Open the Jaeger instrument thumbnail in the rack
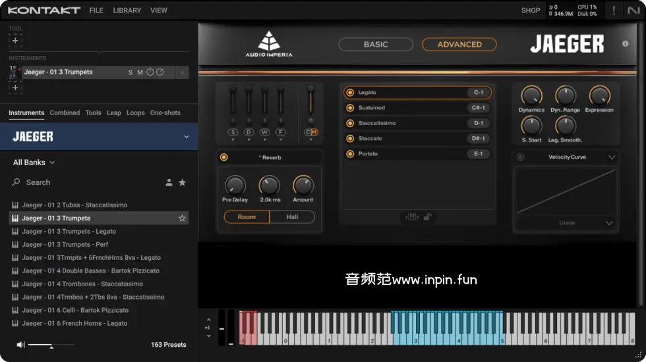The image size is (646, 362). tap(14, 72)
